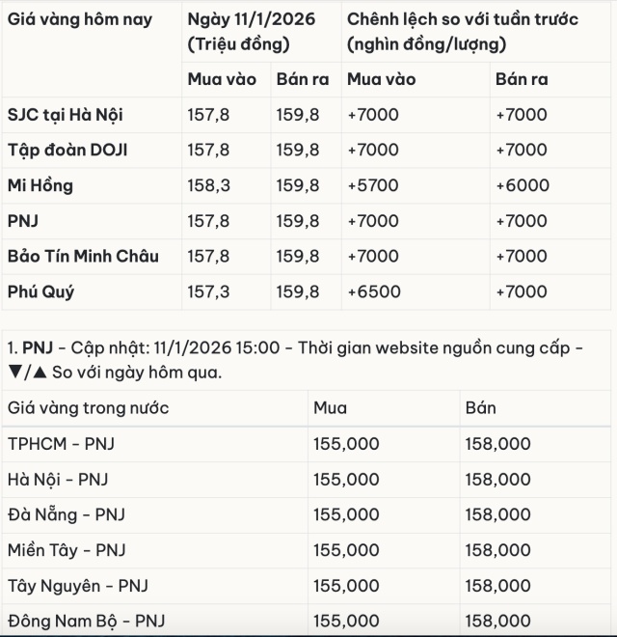Select the "Tập đoàn DOJI" row label
This screenshot has height=637, width=617.
coord(67,151)
